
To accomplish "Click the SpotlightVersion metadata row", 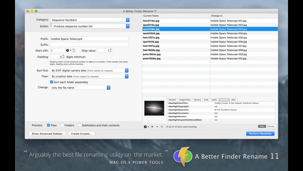I will [221, 117].
